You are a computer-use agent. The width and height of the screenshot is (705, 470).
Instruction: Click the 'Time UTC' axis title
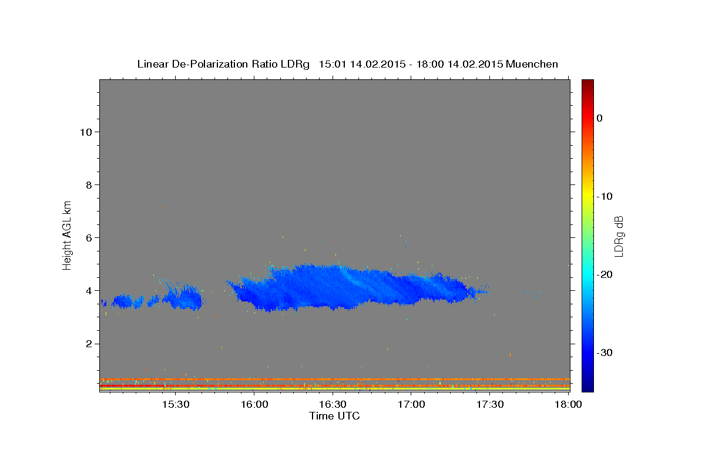click(334, 416)
